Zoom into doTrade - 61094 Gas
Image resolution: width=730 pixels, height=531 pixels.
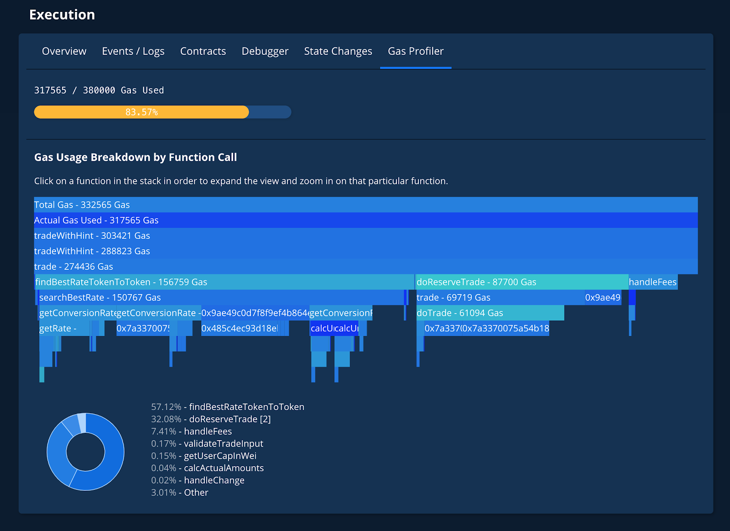click(490, 313)
